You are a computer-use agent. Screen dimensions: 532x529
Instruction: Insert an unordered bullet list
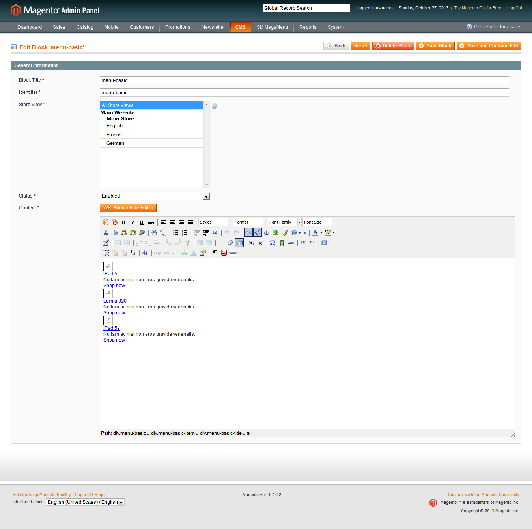click(175, 233)
